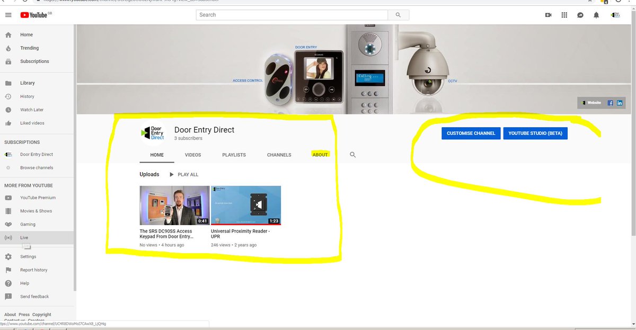This screenshot has height=330, width=636.
Task: Click the Copyright footer link
Action: [x=42, y=315]
